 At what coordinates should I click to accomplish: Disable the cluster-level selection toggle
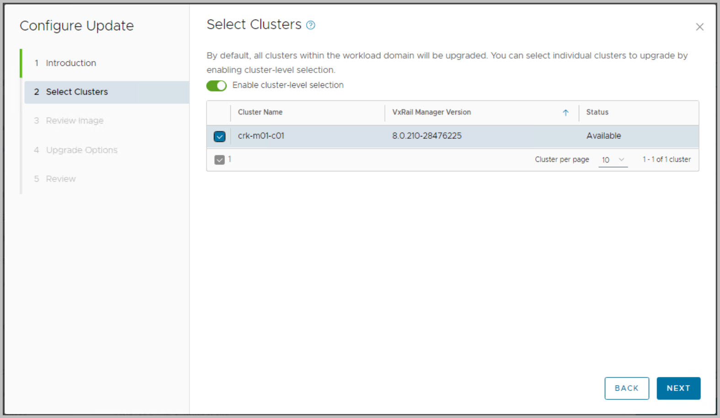click(x=217, y=85)
